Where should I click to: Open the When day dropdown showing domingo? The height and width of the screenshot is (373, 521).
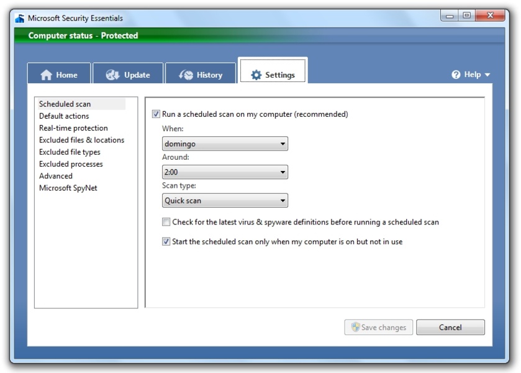[225, 144]
